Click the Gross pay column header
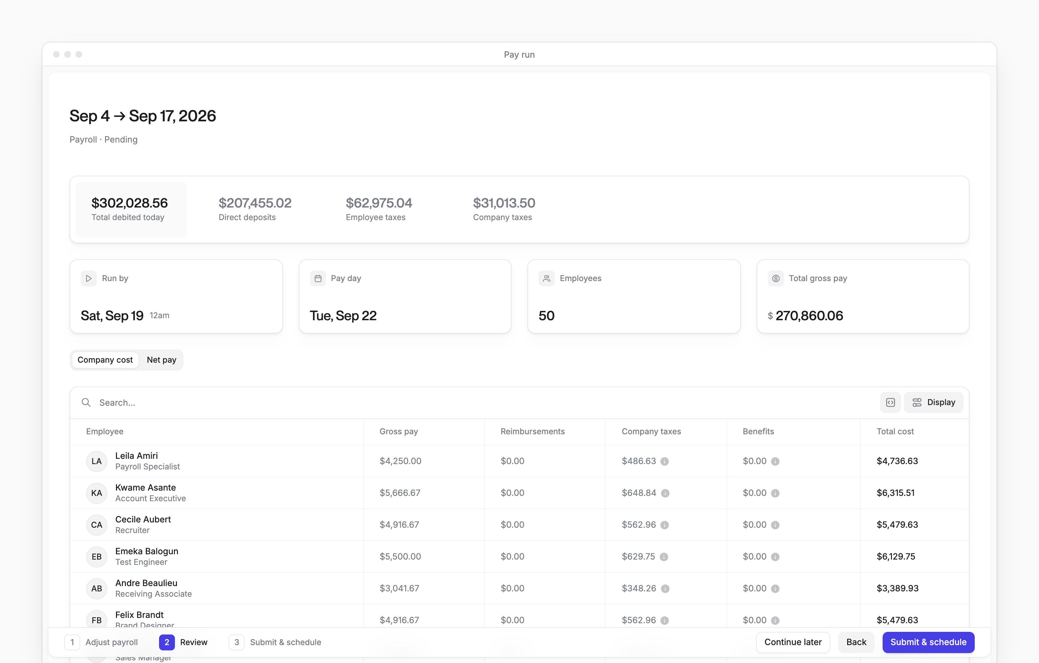Viewport: 1039px width, 663px height. pos(399,431)
